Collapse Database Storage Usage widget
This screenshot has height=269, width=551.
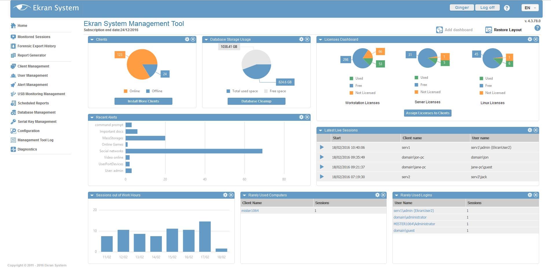point(206,39)
